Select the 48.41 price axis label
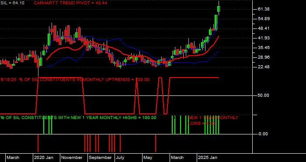Screen dimensions: 306x162 [x=264, y=28]
